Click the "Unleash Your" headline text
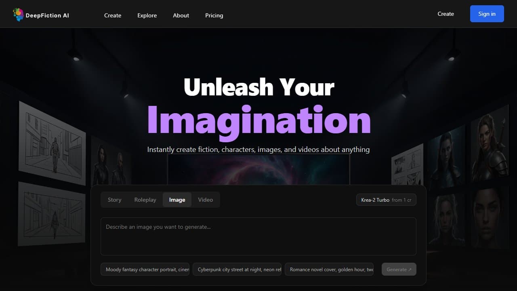This screenshot has width=517, height=291. pos(259,87)
